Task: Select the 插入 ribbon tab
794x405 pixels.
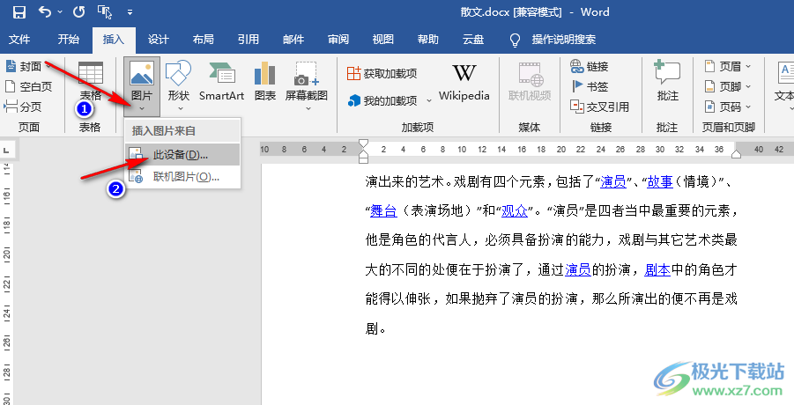Action: click(114, 40)
